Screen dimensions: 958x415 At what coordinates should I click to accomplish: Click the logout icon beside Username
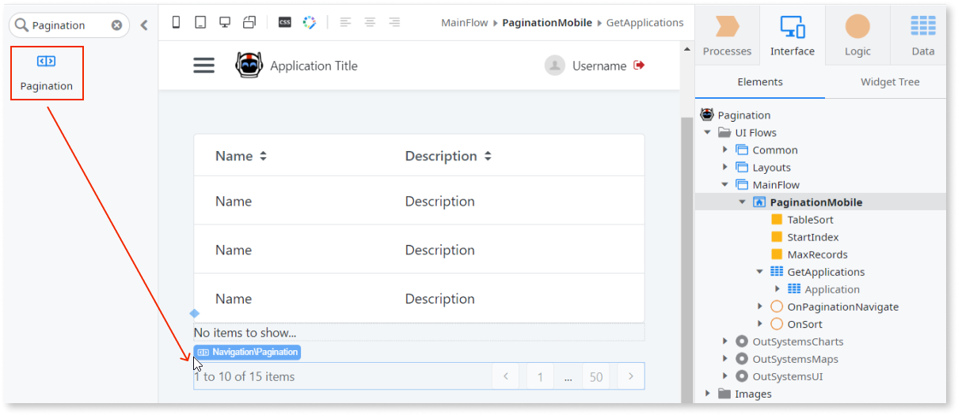coord(640,66)
